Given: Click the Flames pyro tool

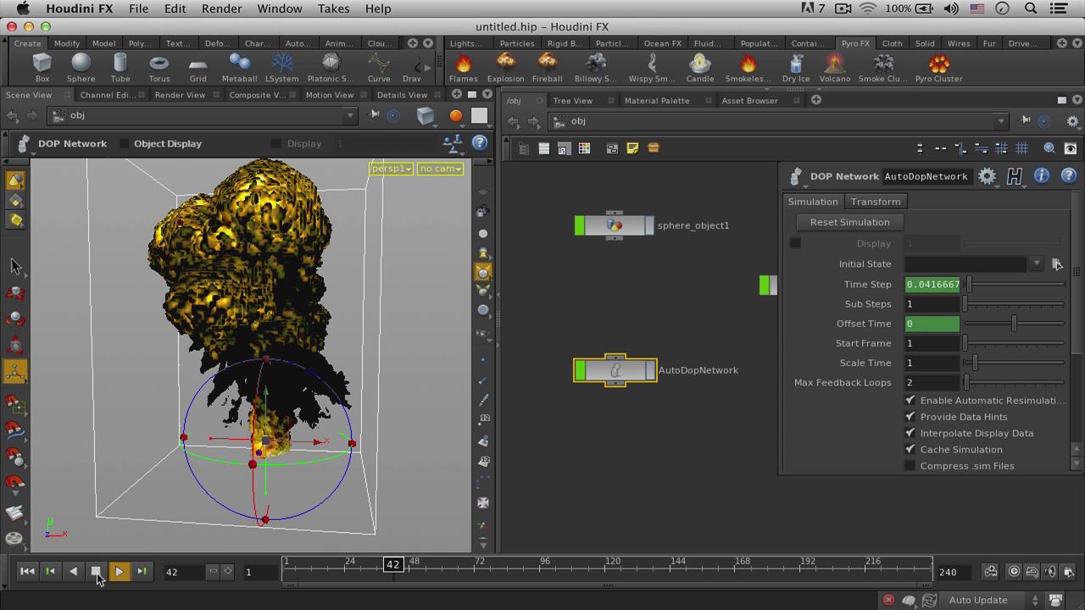Looking at the screenshot, I should pos(463,67).
